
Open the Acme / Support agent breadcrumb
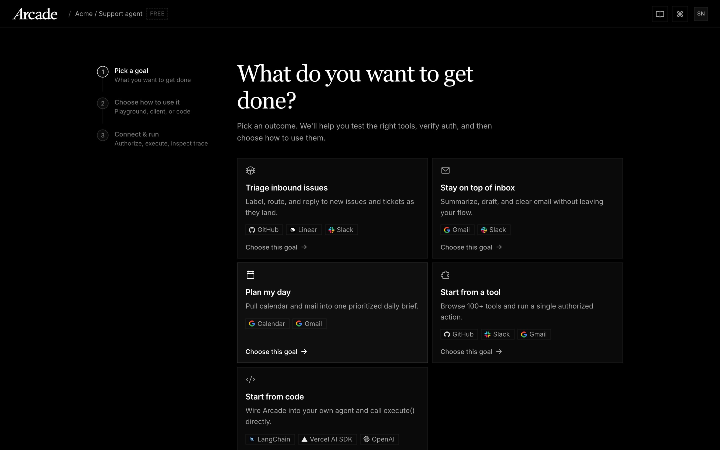point(108,14)
